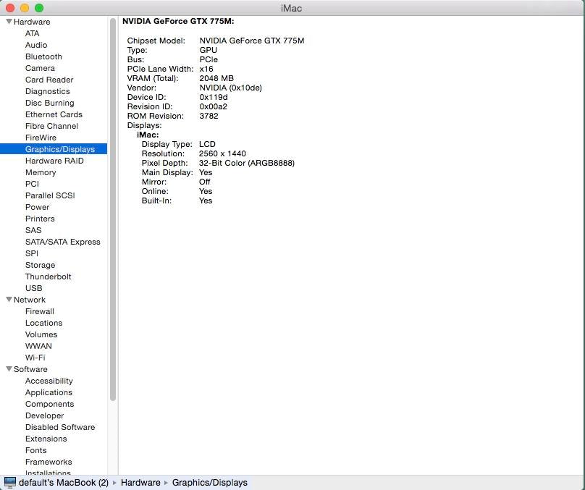Open the Diagnostics report
The width and height of the screenshot is (585, 490).
coord(47,91)
